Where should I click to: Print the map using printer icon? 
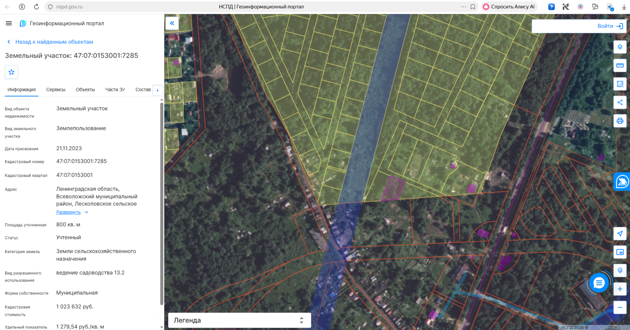(x=620, y=121)
